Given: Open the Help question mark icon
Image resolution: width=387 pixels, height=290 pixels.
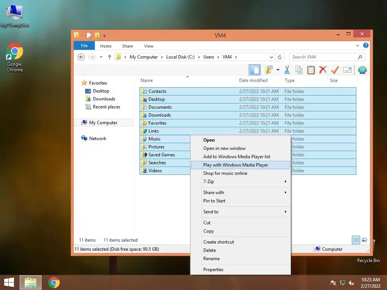Looking at the screenshot, I should [366, 45].
